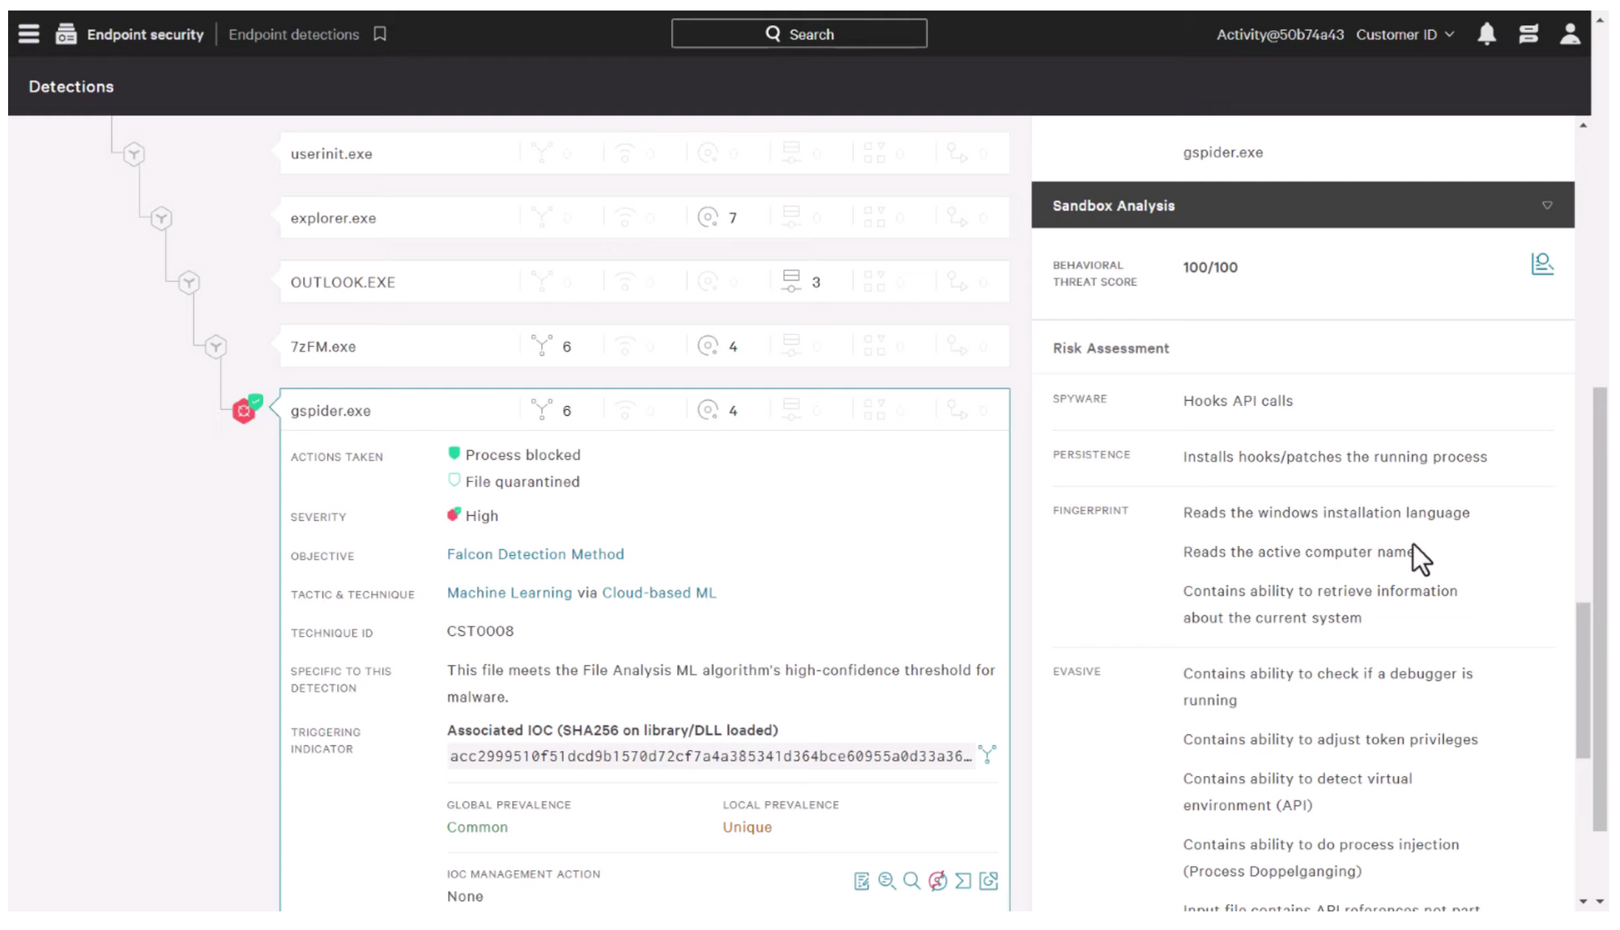Toggle the file quarantined status indicator
This screenshot has height=930, width=1620.
point(453,480)
